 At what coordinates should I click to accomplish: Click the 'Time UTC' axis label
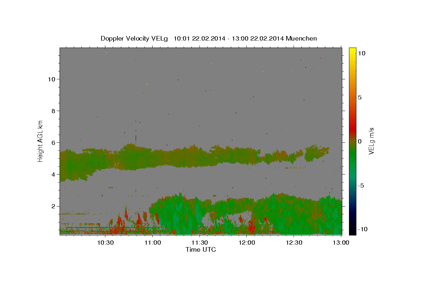[201, 250]
